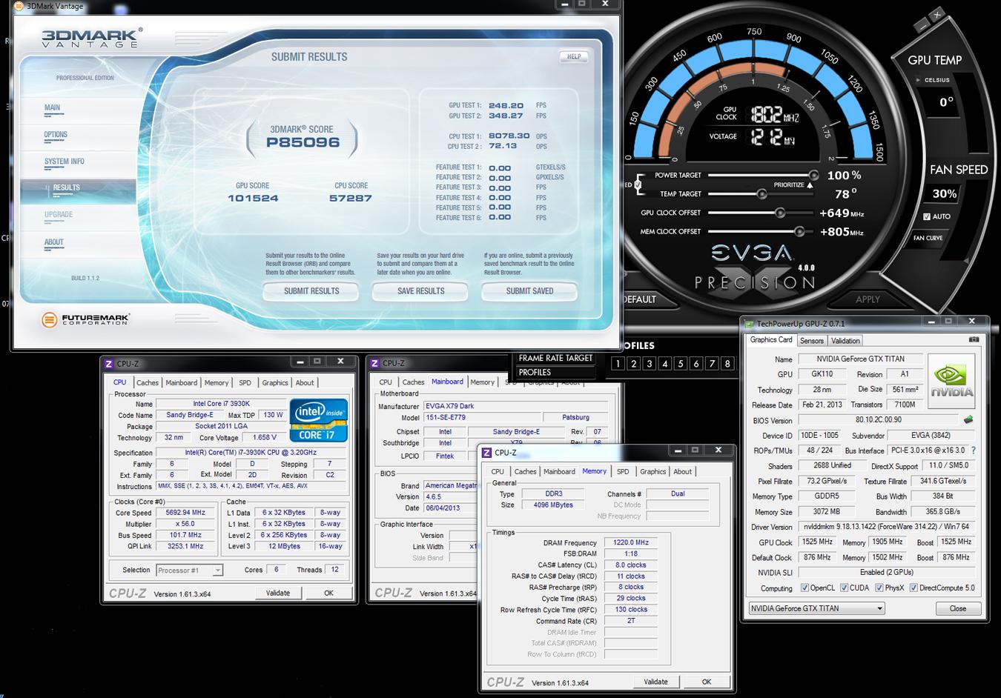The height and width of the screenshot is (698, 1001).
Task: Open the Main section in 3DMark Vantage
Action: (x=52, y=108)
